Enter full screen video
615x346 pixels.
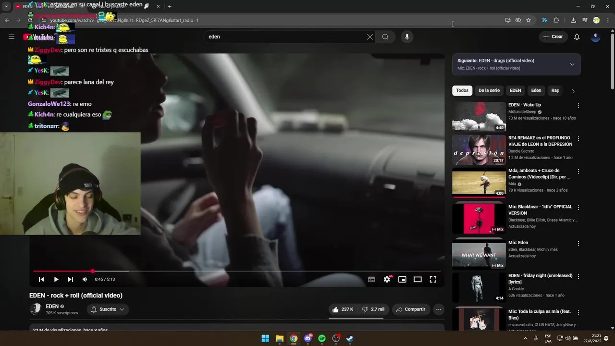tap(433, 279)
